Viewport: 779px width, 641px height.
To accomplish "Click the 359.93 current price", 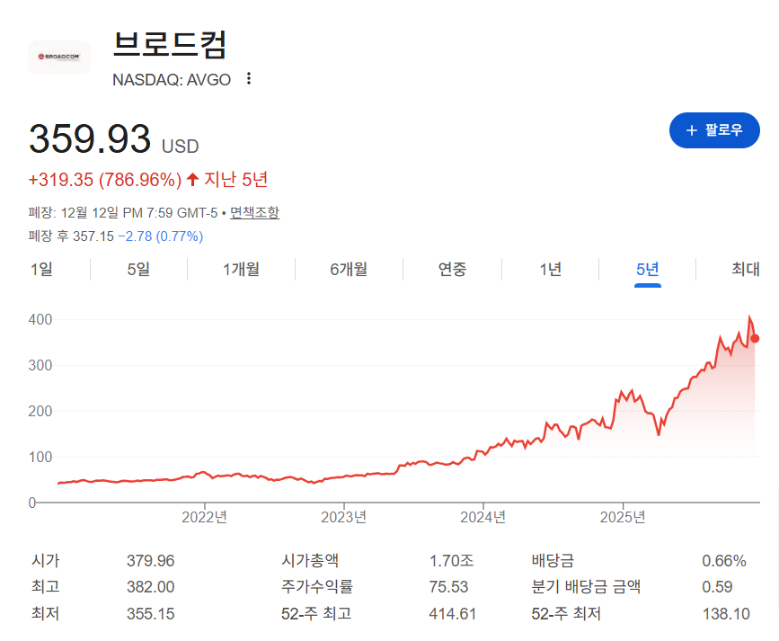I will pyautogui.click(x=90, y=139).
